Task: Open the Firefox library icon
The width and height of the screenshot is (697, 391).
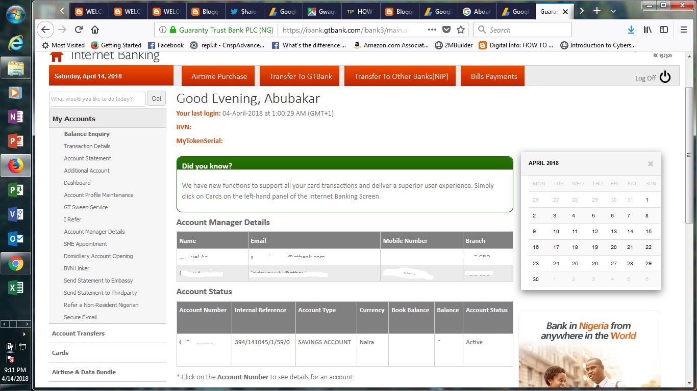Action: point(648,30)
